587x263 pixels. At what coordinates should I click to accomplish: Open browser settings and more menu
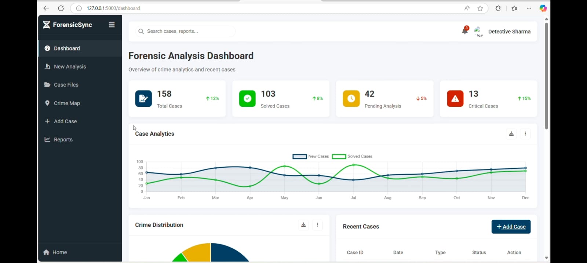tap(529, 8)
